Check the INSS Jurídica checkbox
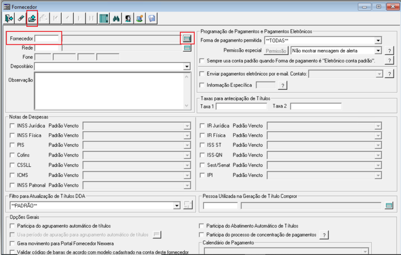This screenshot has width=401, height=255. click(x=12, y=125)
